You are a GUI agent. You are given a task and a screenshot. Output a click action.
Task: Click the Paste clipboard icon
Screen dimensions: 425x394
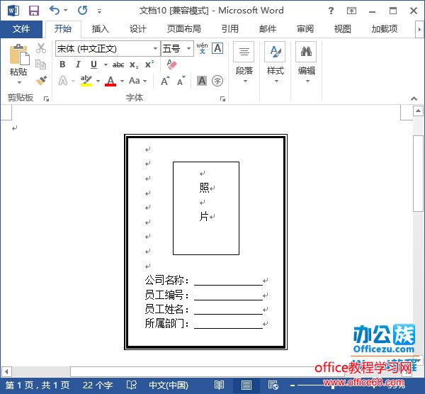(18, 55)
